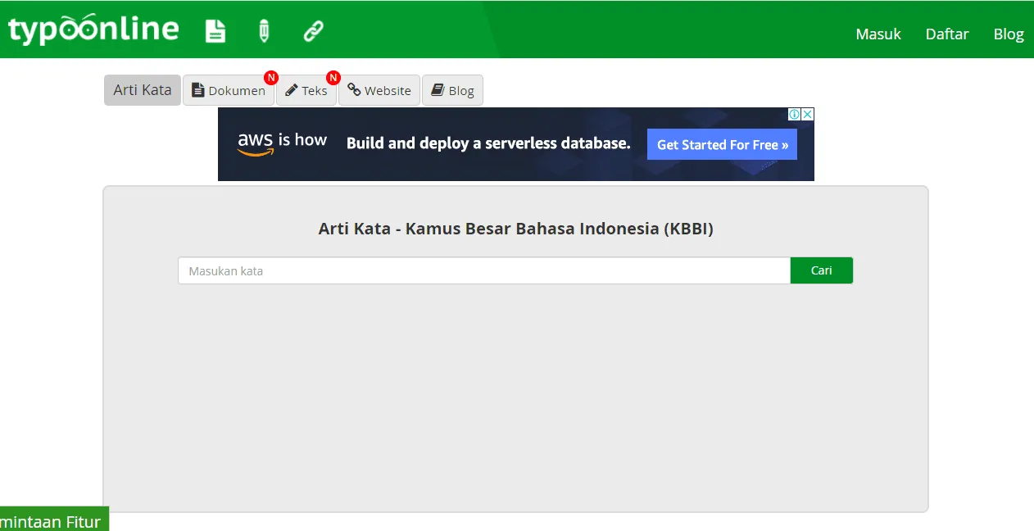Click the typoonline logo
Viewport: 1034px width, 531px height.
[93, 30]
